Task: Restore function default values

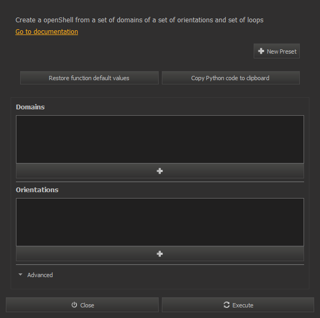Action: (89, 78)
